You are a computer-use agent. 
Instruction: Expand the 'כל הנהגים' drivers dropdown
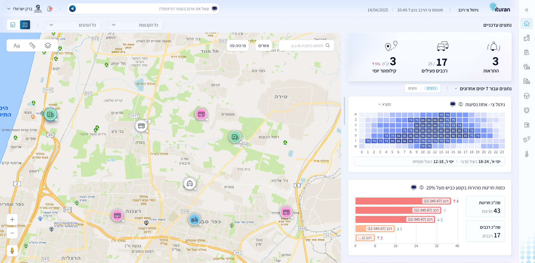pyautogui.click(x=72, y=25)
